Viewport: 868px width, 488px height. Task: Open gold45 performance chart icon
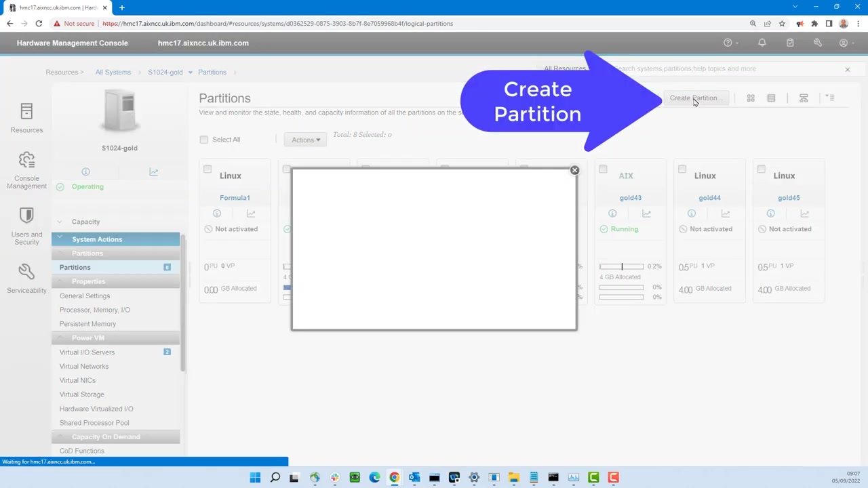pyautogui.click(x=805, y=213)
